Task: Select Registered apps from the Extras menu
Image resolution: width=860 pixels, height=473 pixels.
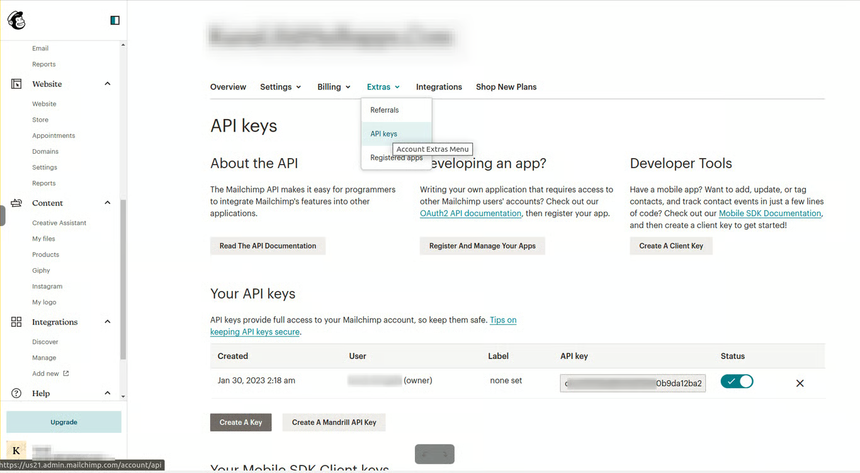Action: pos(397,157)
